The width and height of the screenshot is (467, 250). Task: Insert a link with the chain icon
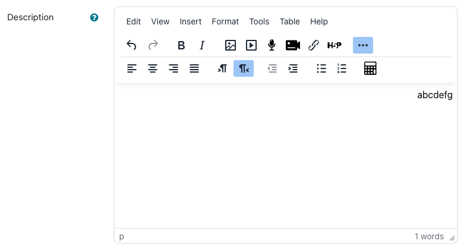pos(314,45)
